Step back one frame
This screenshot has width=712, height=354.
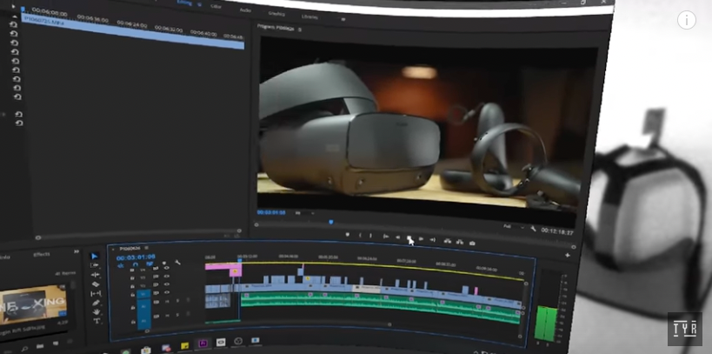(x=398, y=237)
